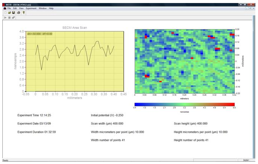The height and width of the screenshot is (164, 258).
Task: Open the Help menu
Action: (x=51, y=8)
